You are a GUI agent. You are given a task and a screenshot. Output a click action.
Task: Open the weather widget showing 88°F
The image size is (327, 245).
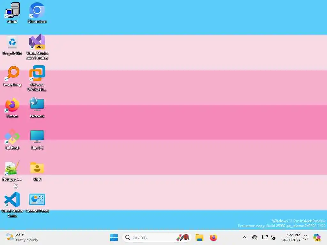22,237
